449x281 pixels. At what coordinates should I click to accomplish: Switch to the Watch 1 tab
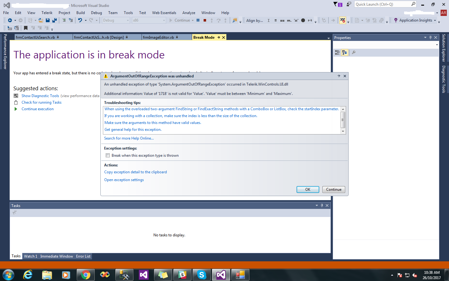[31, 256]
